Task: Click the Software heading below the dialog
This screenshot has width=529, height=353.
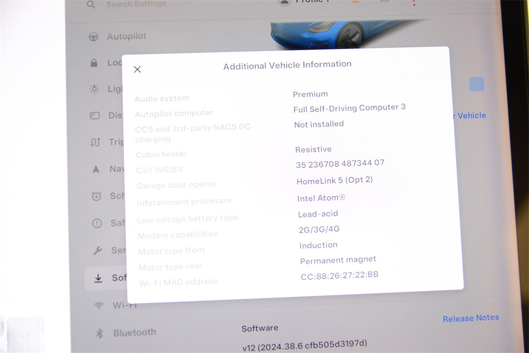Action: coord(260,328)
